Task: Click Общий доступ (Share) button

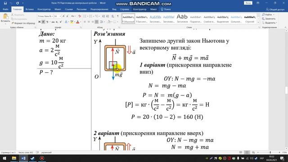Action: [x=275, y=9]
